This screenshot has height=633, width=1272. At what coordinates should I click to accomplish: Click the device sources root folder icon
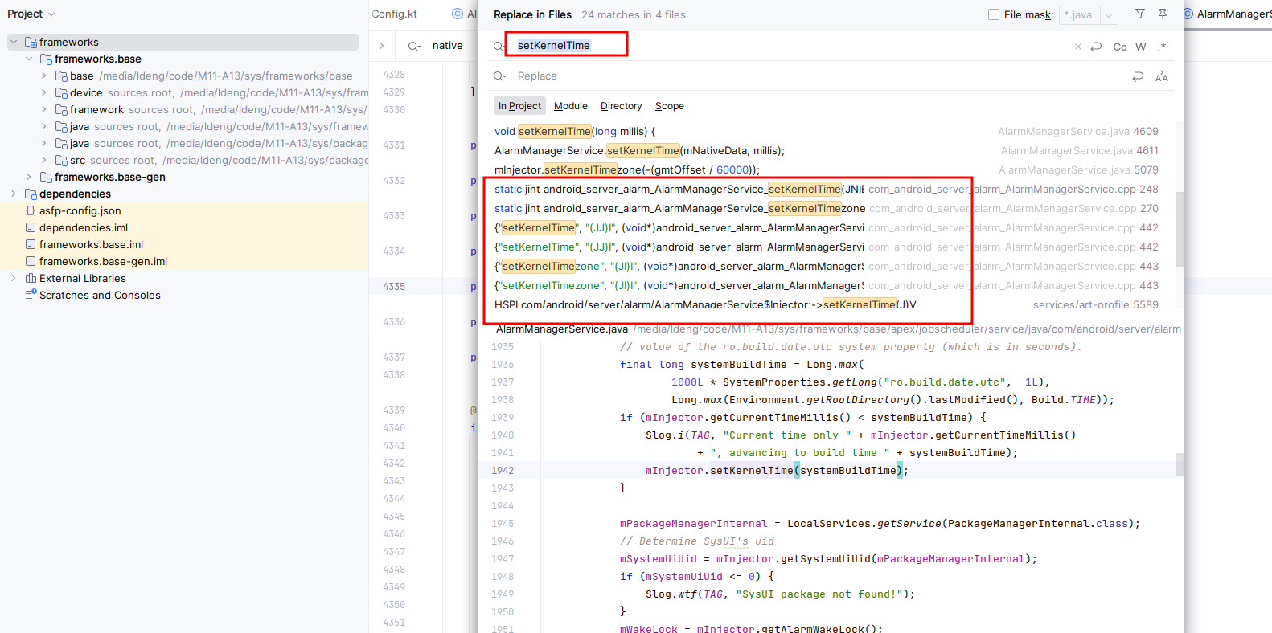61,92
